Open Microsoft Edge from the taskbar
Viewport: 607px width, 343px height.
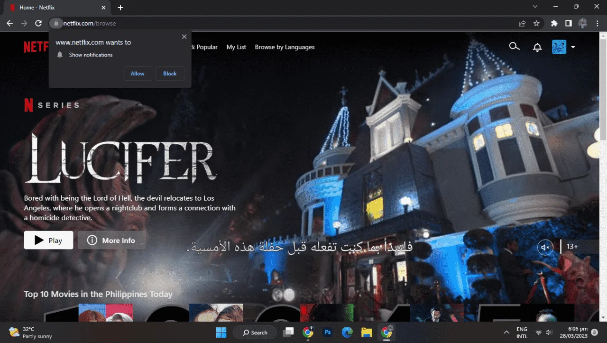click(x=347, y=332)
